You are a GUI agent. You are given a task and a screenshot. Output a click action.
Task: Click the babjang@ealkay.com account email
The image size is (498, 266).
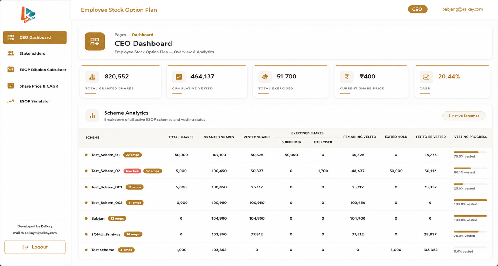[463, 9]
